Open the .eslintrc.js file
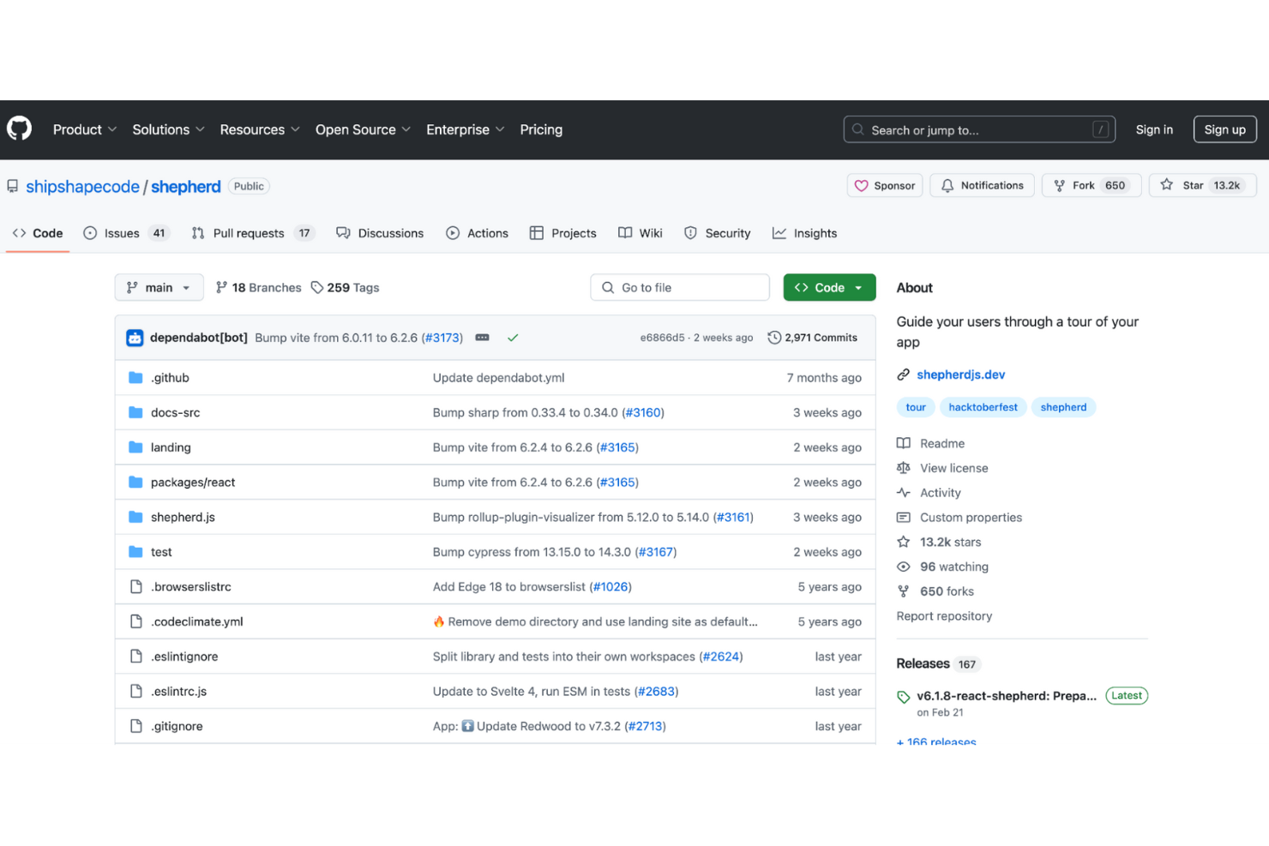 pos(178,691)
